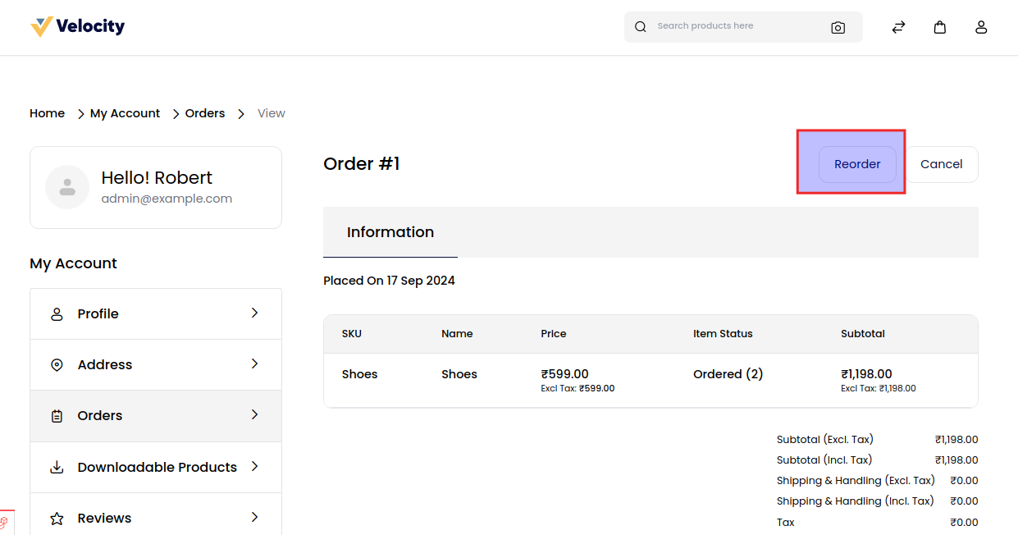Expand the Profile sidebar item chevron
The image size is (1018, 535).
coord(254,313)
